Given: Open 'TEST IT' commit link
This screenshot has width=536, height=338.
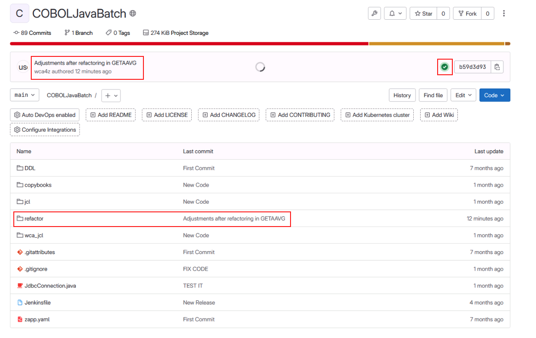Looking at the screenshot, I should [193, 286].
